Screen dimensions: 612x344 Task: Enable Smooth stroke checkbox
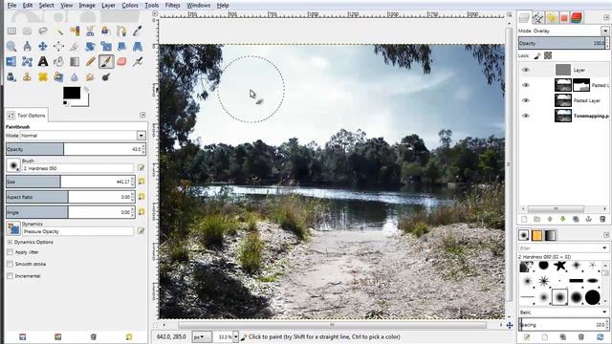[11, 264]
